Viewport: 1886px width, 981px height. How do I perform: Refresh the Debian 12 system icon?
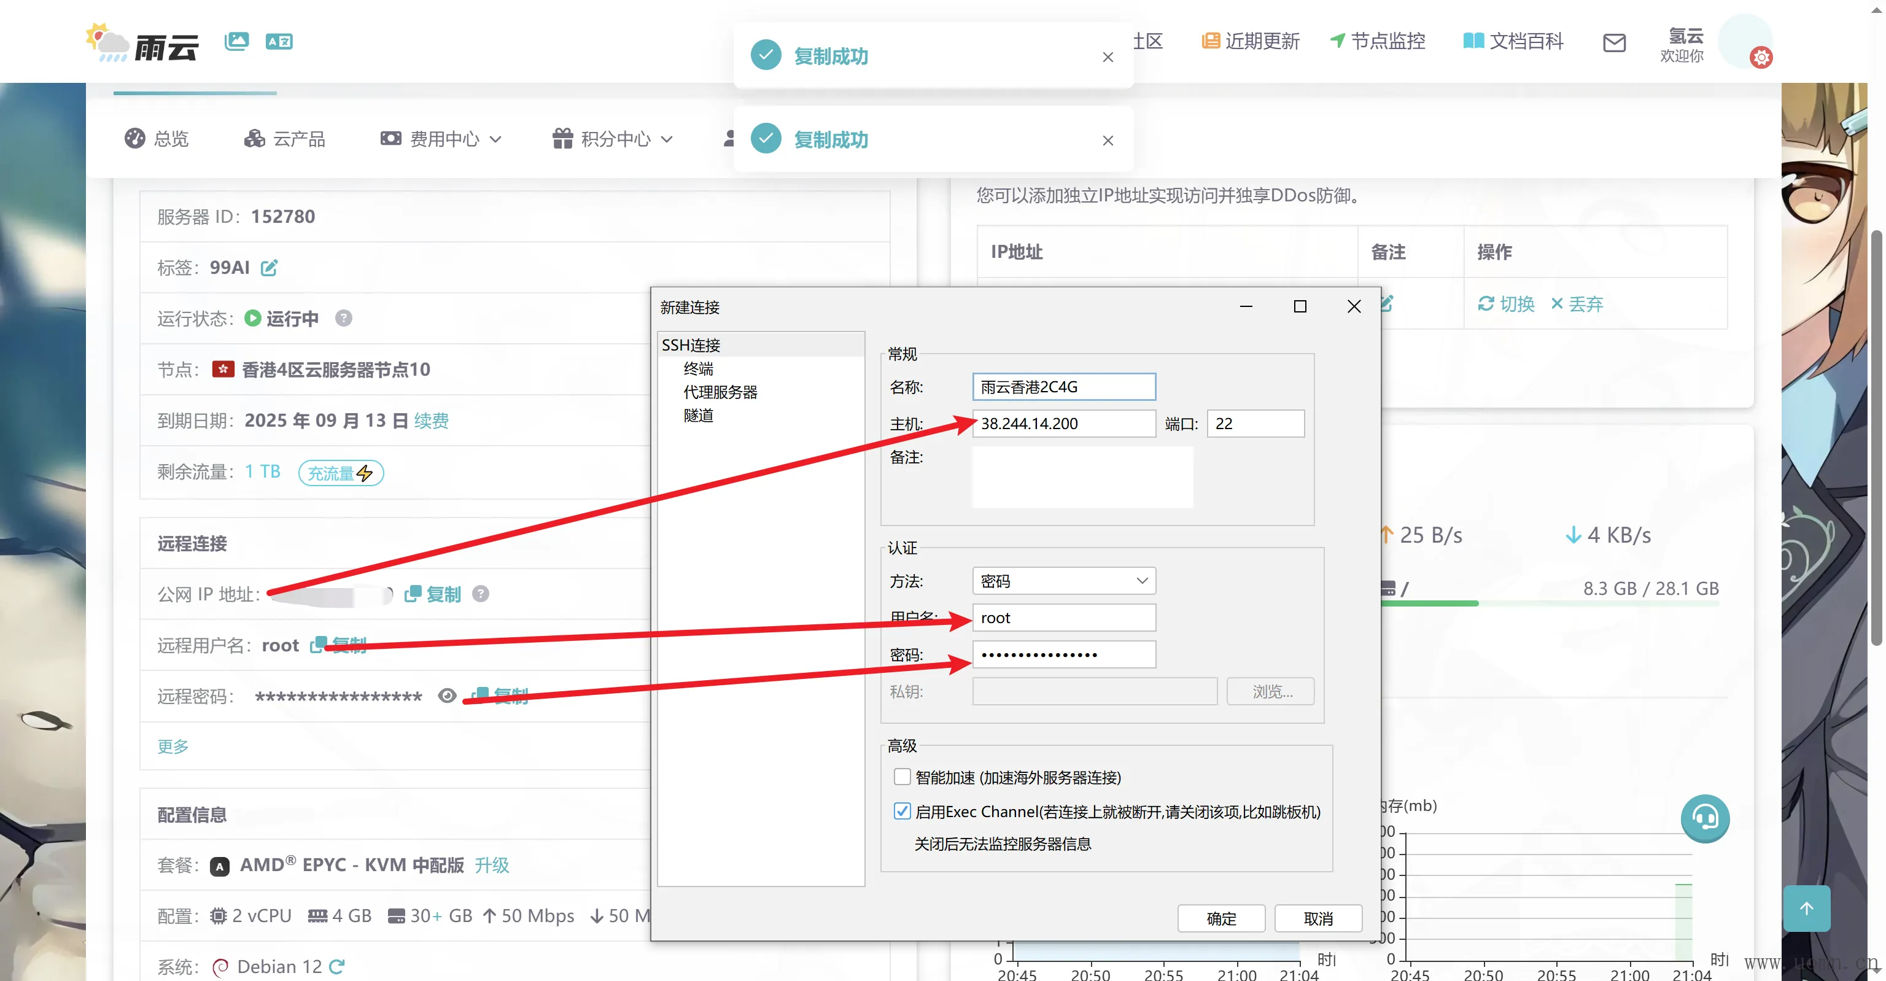[x=337, y=966]
